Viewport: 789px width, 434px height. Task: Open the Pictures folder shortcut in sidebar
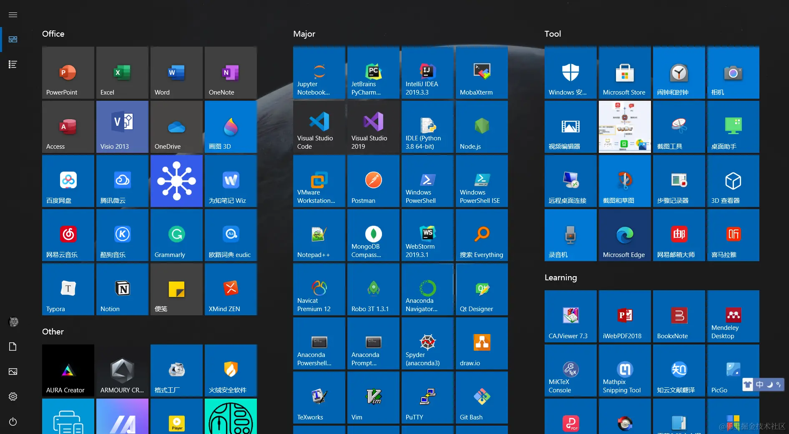click(13, 372)
